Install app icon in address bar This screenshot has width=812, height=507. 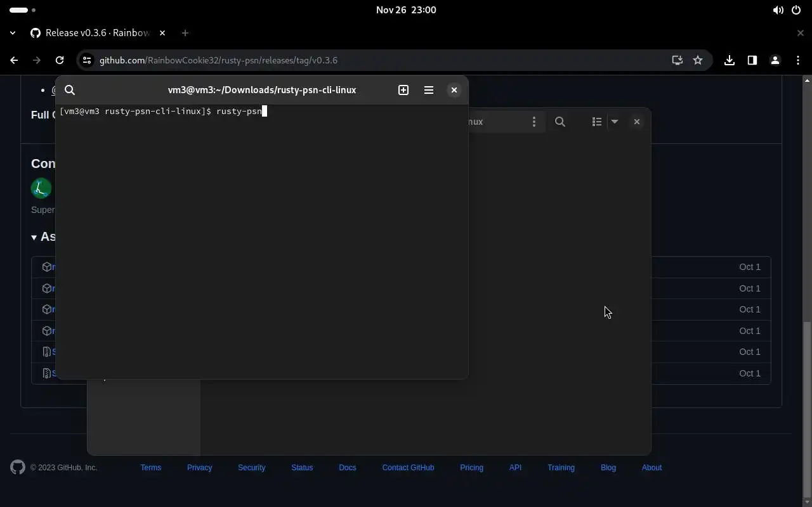coord(678,60)
